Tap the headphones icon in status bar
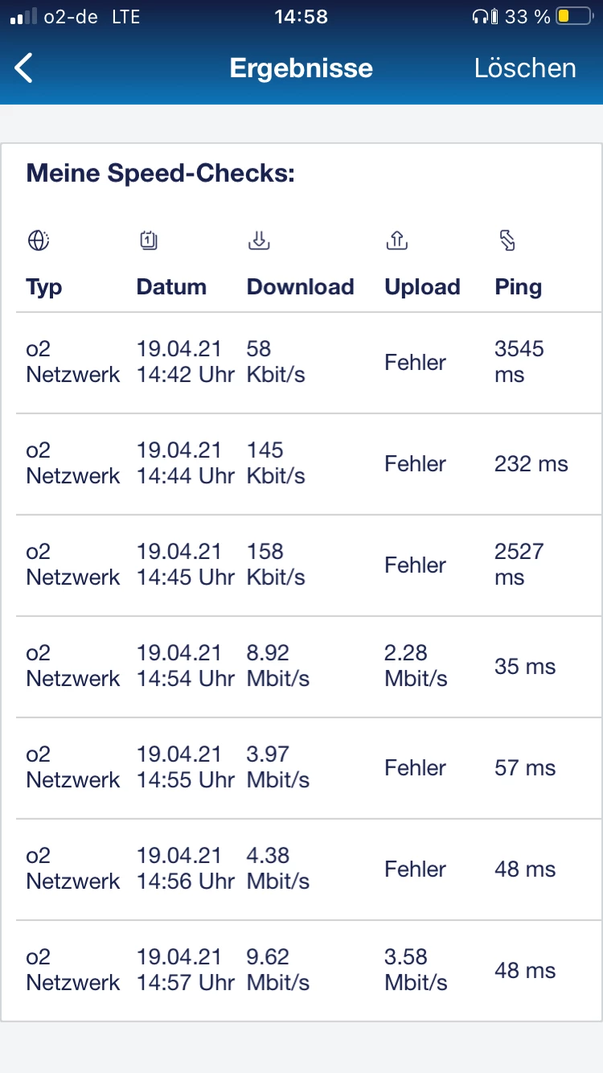Screen dimensions: 603x1073 (x=481, y=16)
